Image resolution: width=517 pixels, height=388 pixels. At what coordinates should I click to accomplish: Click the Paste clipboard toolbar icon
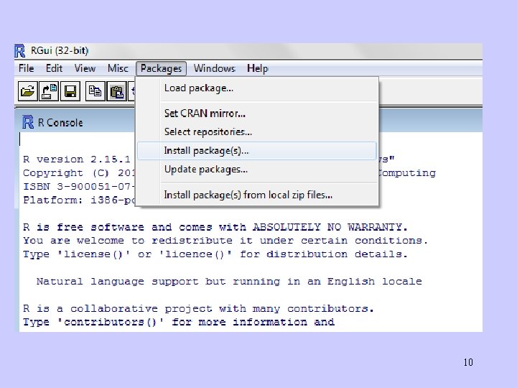pos(116,91)
